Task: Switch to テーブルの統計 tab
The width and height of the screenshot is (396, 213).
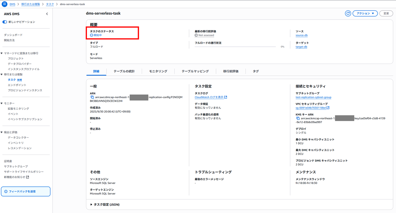Action: 124,71
